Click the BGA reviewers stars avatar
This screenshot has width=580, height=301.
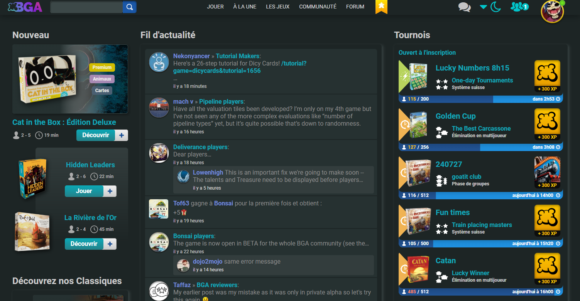(159, 291)
